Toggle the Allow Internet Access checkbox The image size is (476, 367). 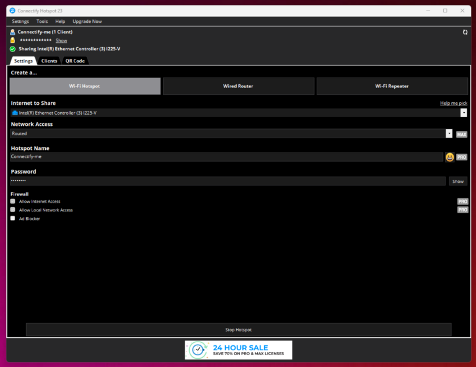[x=12, y=201]
